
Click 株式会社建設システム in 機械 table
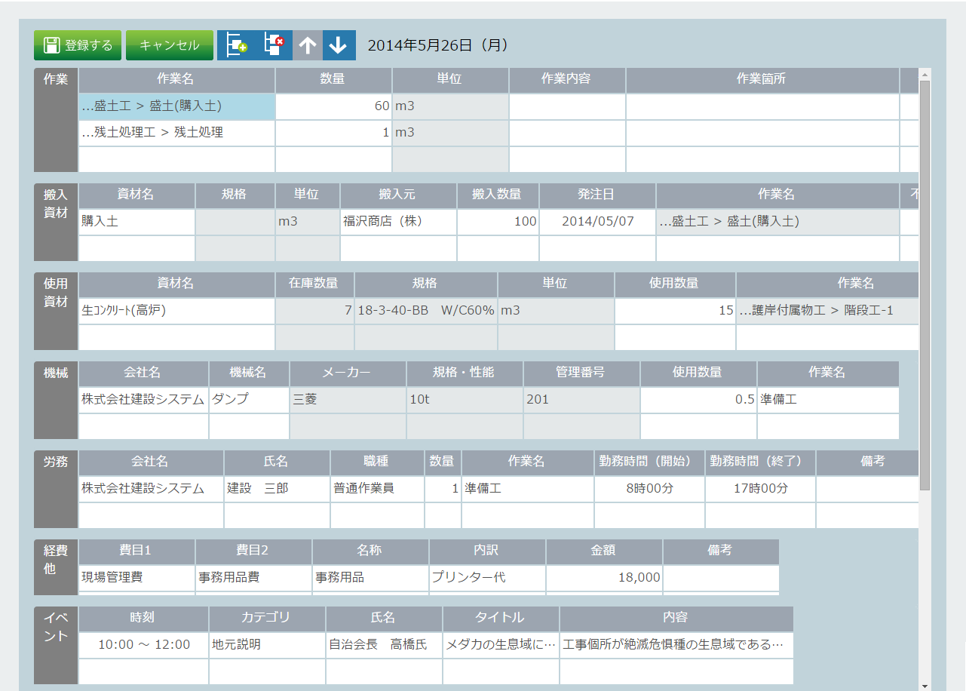tap(143, 400)
